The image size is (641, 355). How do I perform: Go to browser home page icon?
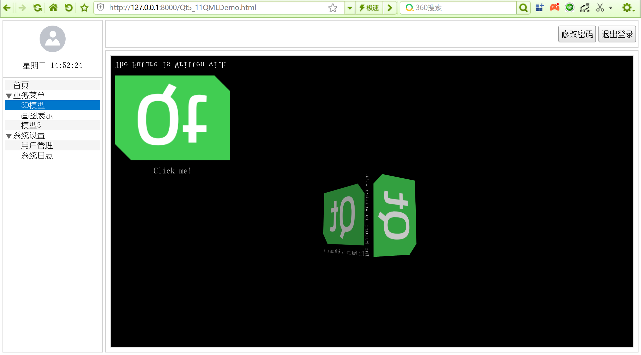point(53,8)
